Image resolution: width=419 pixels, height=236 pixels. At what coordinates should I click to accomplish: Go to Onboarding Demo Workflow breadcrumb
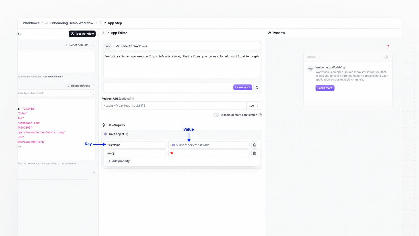coord(69,23)
